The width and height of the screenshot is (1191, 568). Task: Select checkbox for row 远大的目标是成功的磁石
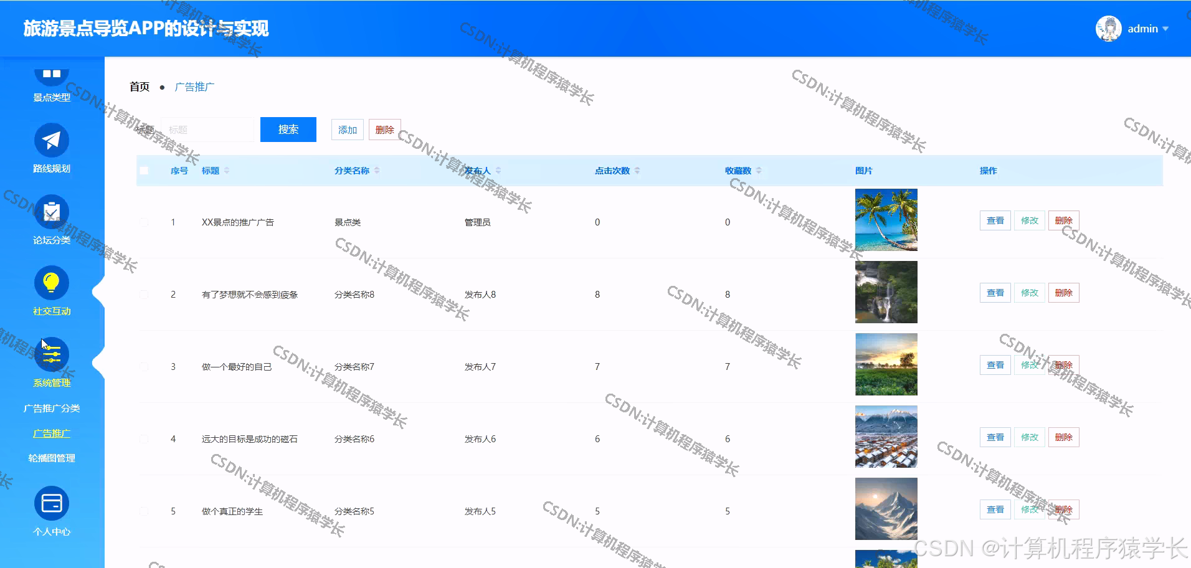coord(144,439)
